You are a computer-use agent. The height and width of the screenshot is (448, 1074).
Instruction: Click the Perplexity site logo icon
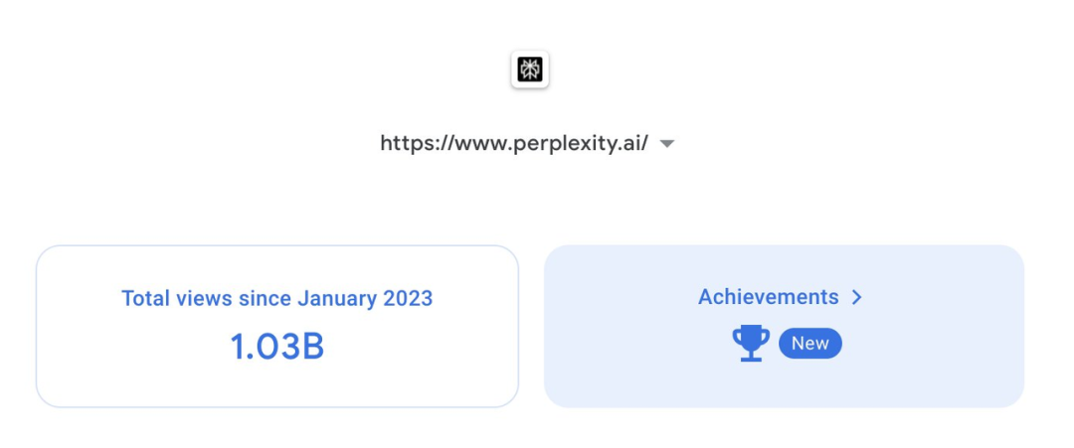point(529,70)
